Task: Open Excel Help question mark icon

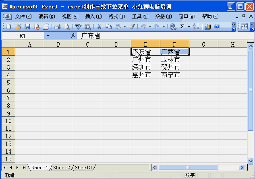Action: (x=217, y=26)
